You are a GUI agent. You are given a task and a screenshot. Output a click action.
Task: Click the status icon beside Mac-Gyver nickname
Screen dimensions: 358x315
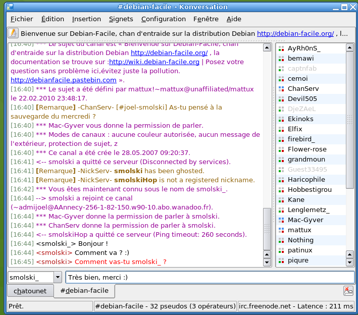pos(281,220)
